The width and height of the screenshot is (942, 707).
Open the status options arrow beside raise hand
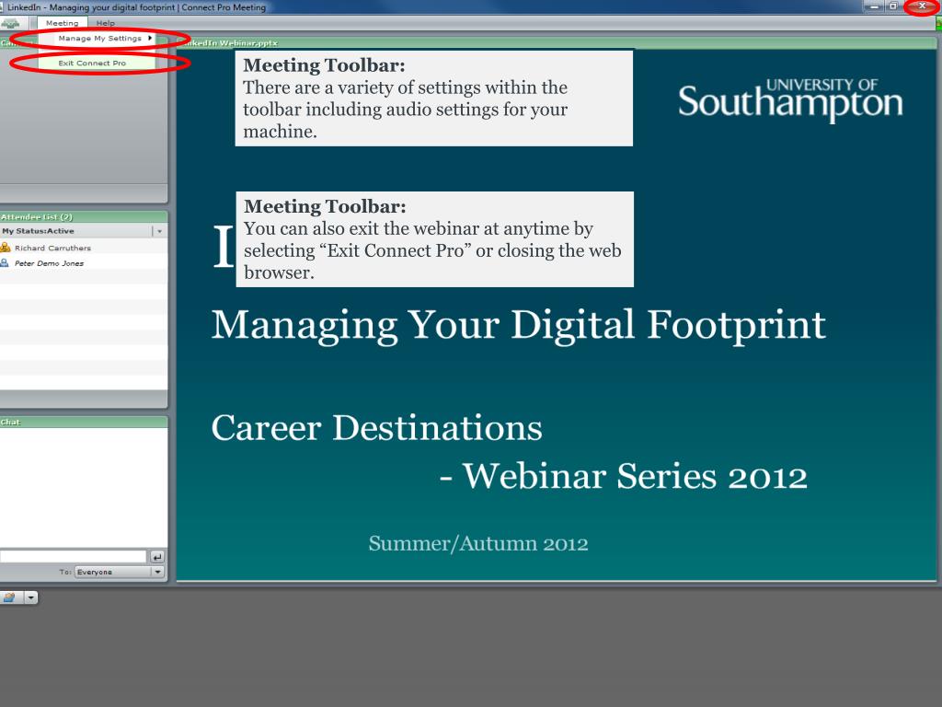[x=30, y=597]
